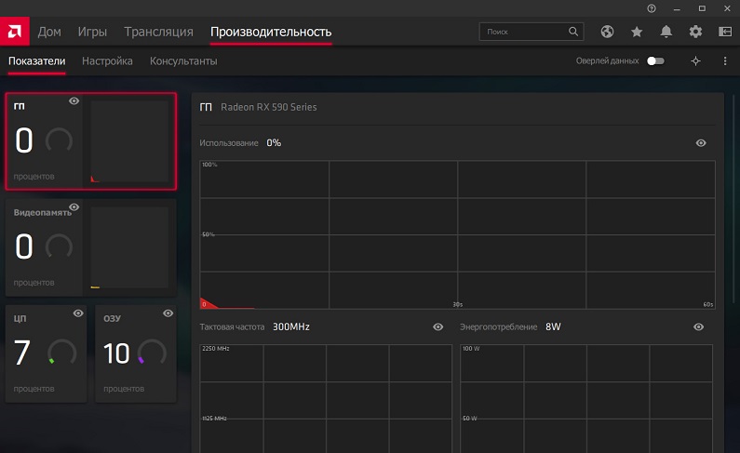
Task: Open notifications bell
Action: click(666, 32)
